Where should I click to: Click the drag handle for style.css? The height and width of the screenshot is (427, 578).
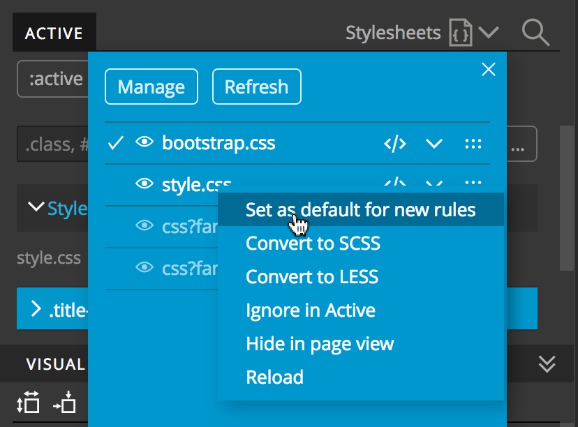click(x=473, y=183)
